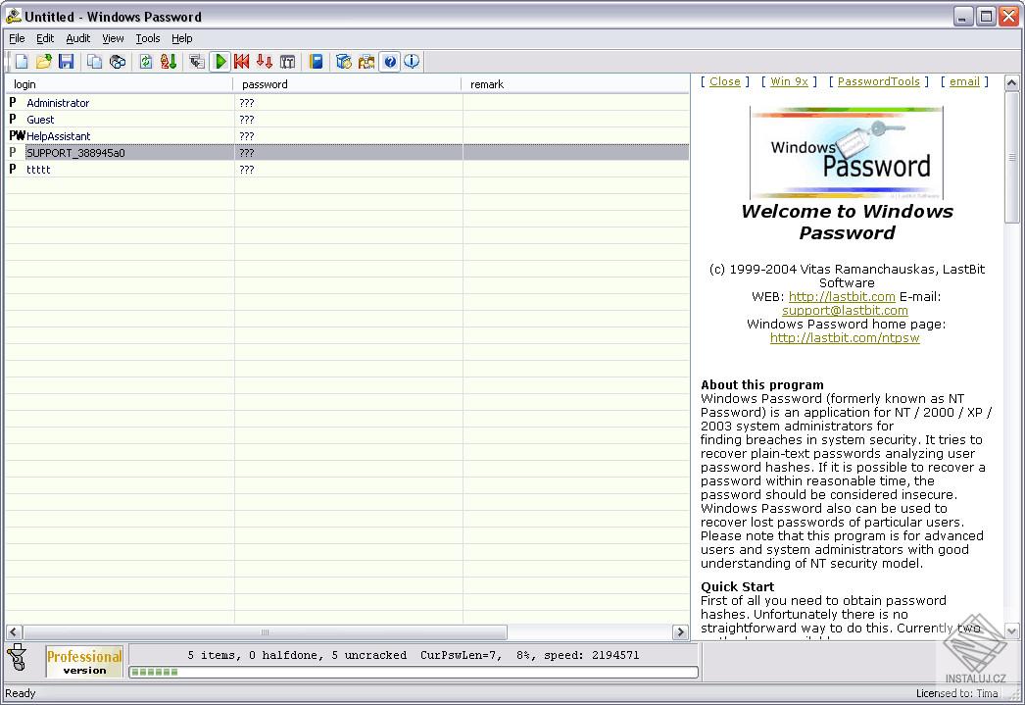Open the Tools menu
This screenshot has height=705, width=1025.
148,38
